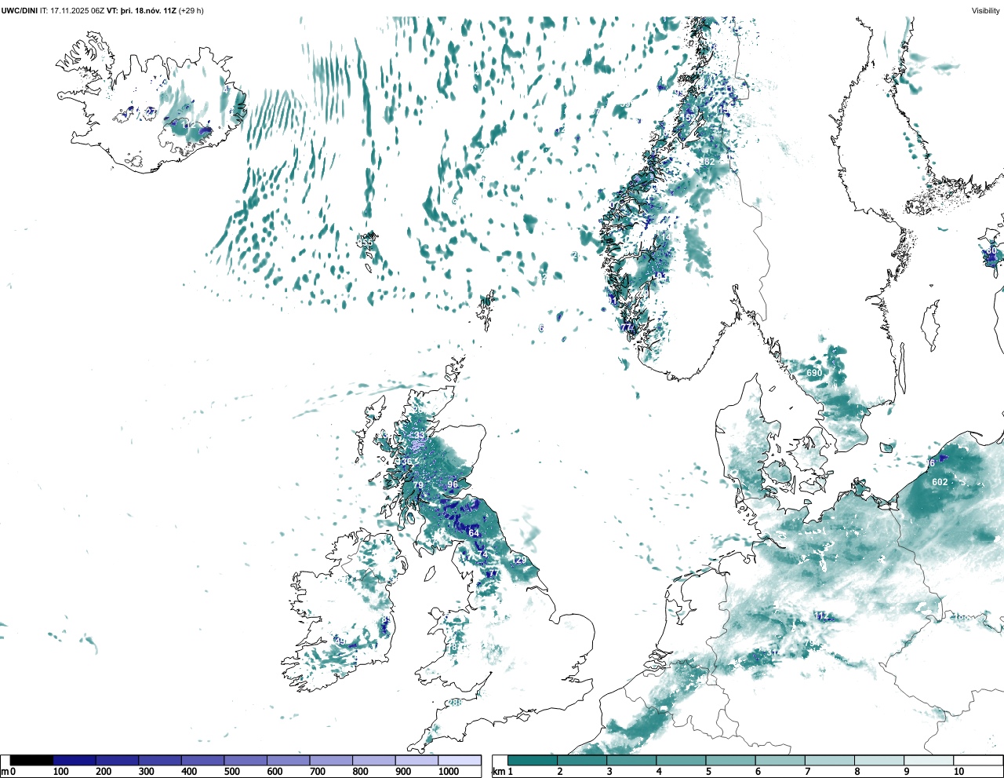Click the 9–10 km palest legend swatch
Screen dimensions: 1004x778
(x=928, y=760)
